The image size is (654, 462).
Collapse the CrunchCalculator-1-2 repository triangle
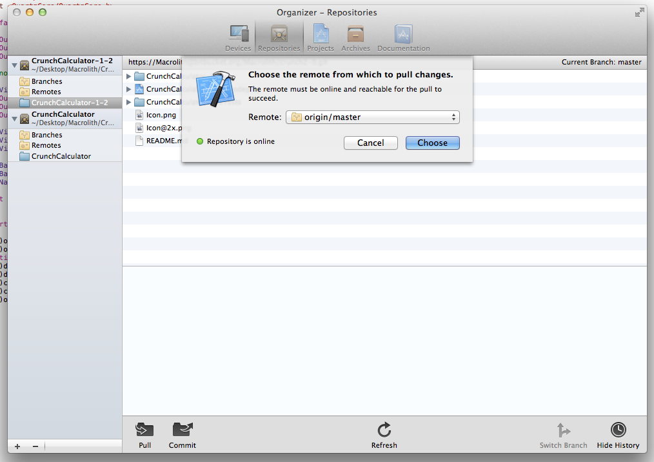(14, 66)
